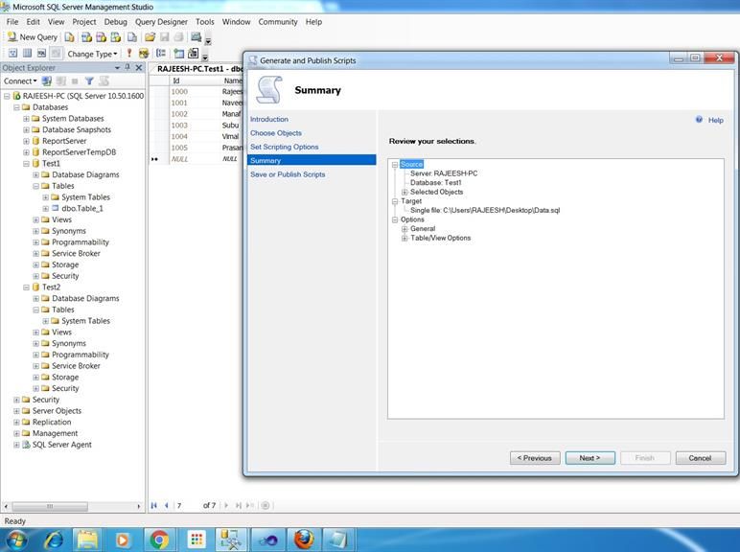The height and width of the screenshot is (552, 740).
Task: Click the Add New Derived Table icon
Action: coord(194,54)
